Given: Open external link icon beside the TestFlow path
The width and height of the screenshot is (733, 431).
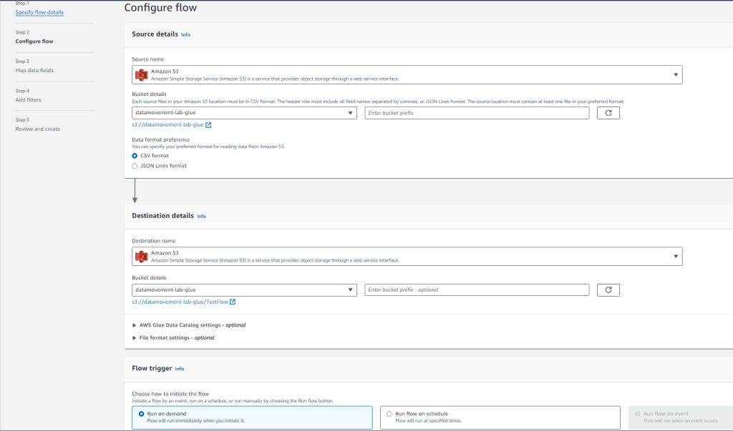Looking at the screenshot, I should point(233,302).
